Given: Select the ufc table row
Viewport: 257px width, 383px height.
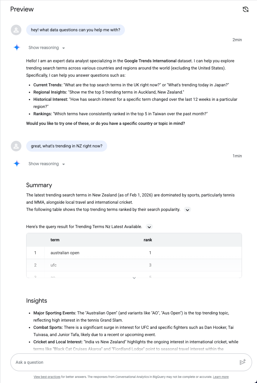Looking at the screenshot, I should click(134, 265).
